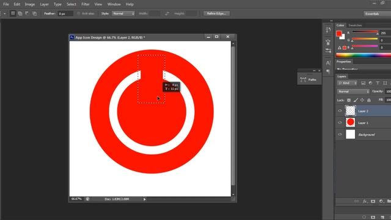The image size is (391, 220).
Task: Choose Subtract from selection mode icon
Action: [x=27, y=13]
